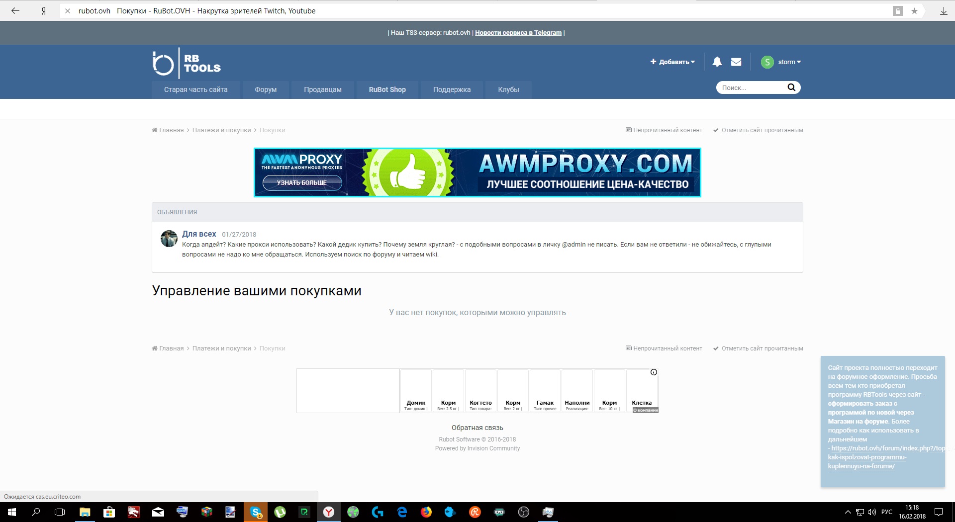Screen dimensions: 955x522
Task: Click Новости сервиса в Telegram link
Action: 518,33
